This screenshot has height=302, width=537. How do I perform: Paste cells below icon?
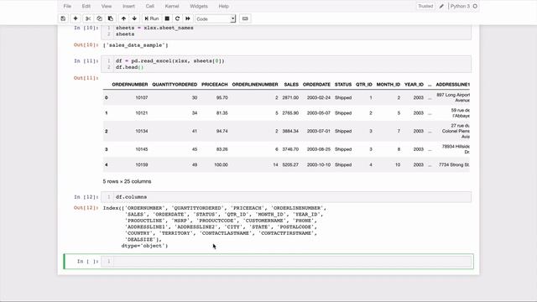coord(111,18)
